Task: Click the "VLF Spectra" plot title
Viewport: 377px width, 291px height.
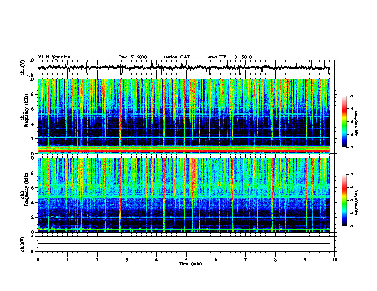Action: tap(54, 57)
